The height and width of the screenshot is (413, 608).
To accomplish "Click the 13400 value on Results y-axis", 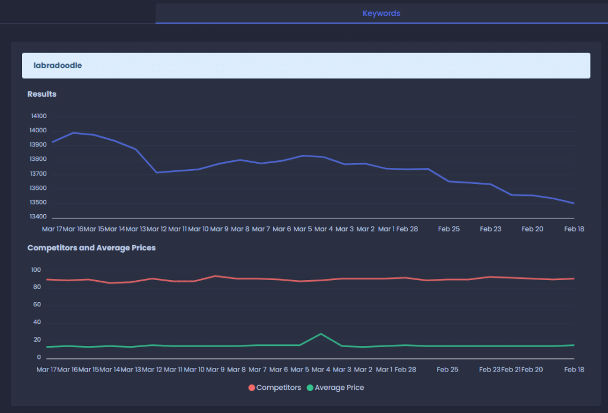I will [x=39, y=217].
